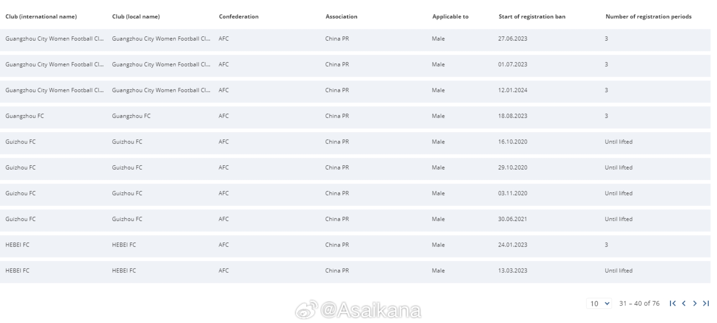717x323 pixels.
Task: Go to the first page of results
Action: tap(673, 303)
